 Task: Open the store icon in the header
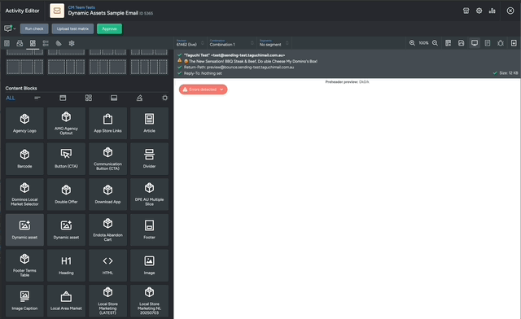[466, 11]
